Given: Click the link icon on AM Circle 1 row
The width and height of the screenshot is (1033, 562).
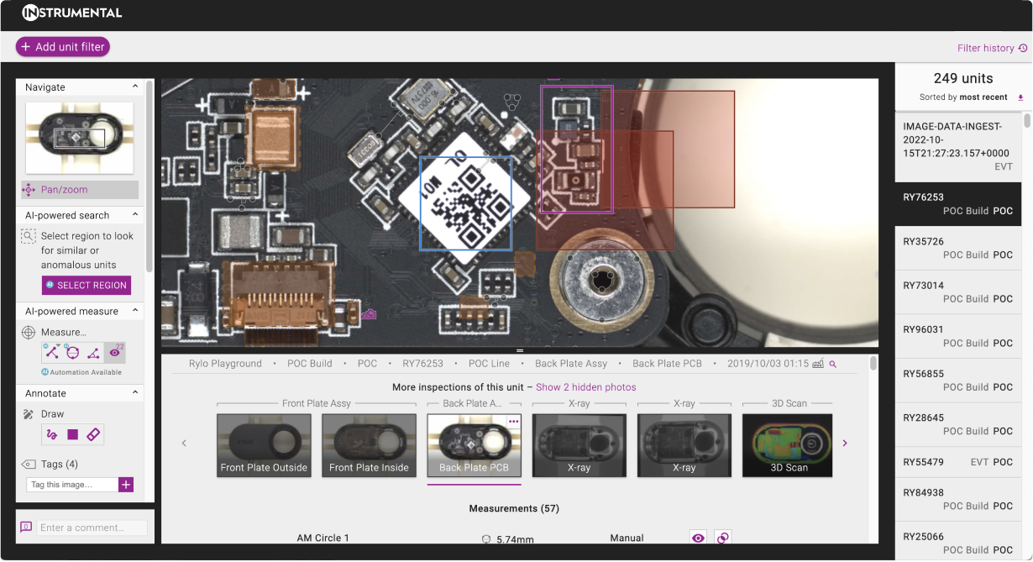Looking at the screenshot, I should pos(722,538).
